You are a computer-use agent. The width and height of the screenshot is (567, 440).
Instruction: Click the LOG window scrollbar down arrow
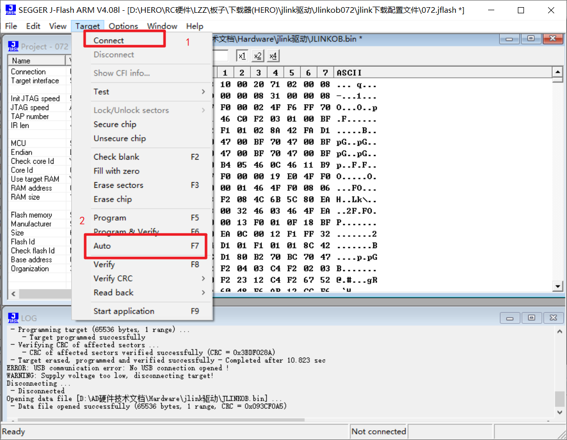click(x=559, y=412)
